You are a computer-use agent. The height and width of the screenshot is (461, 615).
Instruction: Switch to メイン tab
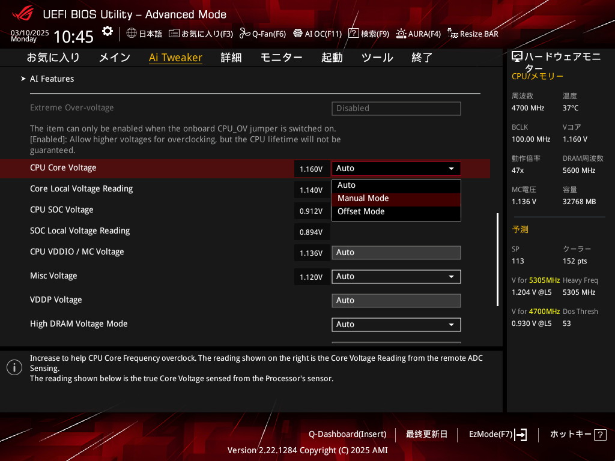click(x=115, y=58)
